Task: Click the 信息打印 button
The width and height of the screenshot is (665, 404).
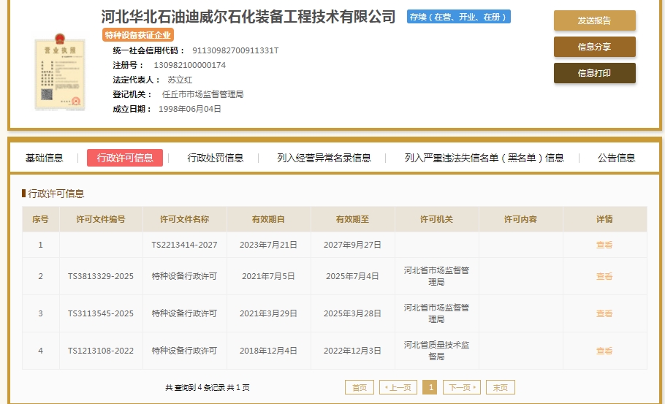Action: pos(595,73)
